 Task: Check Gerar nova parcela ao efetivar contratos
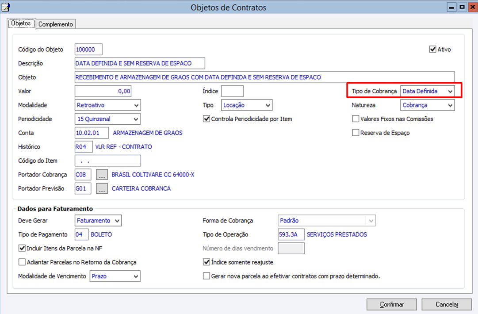206,276
